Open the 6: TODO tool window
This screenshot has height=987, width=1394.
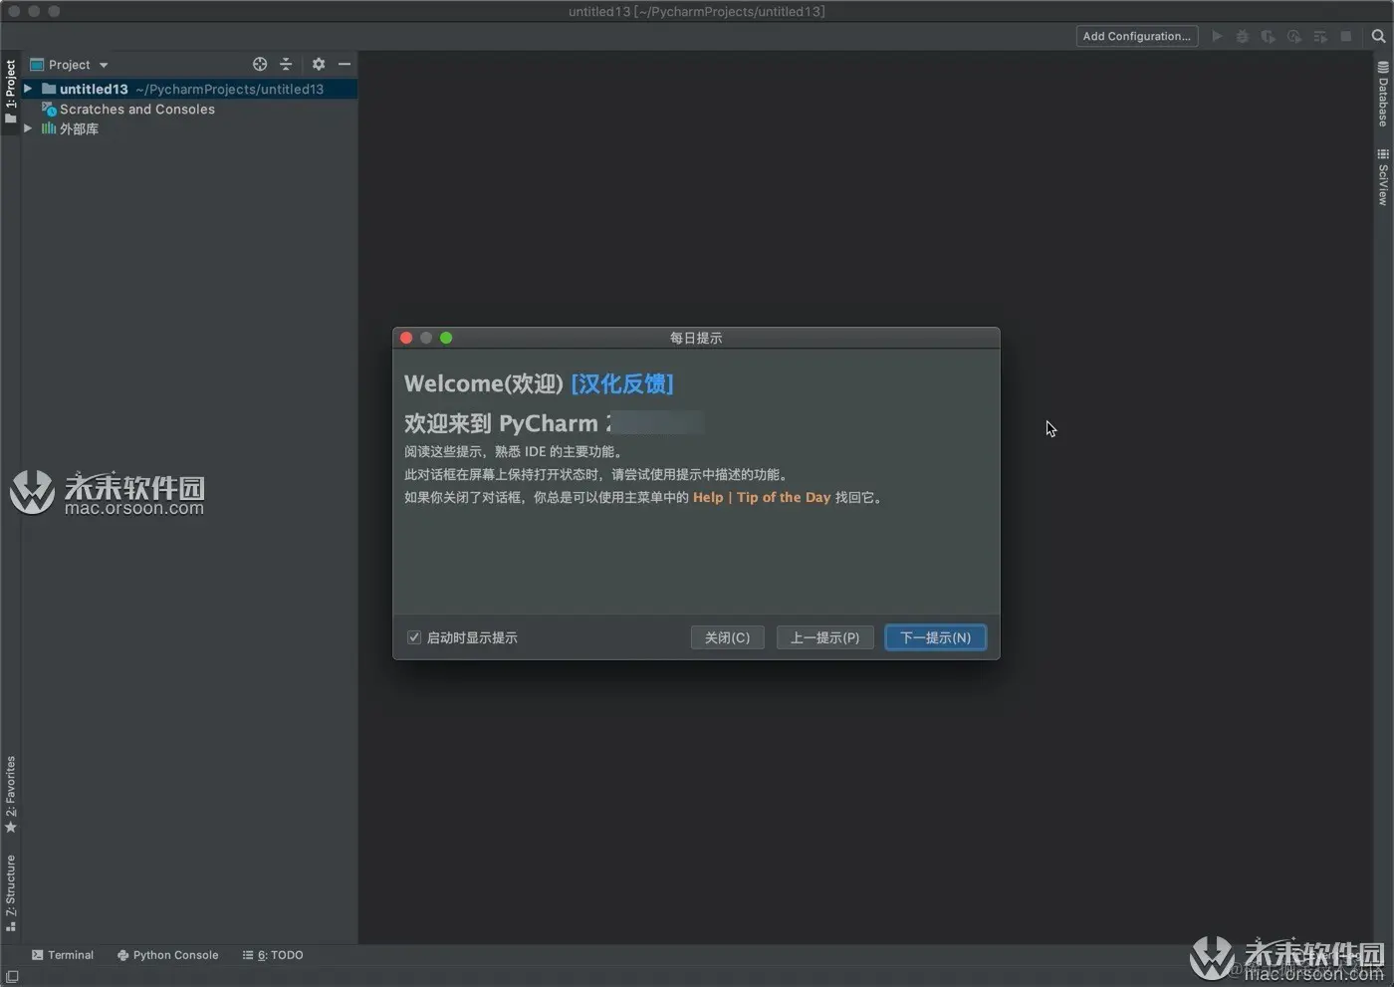[x=273, y=955]
